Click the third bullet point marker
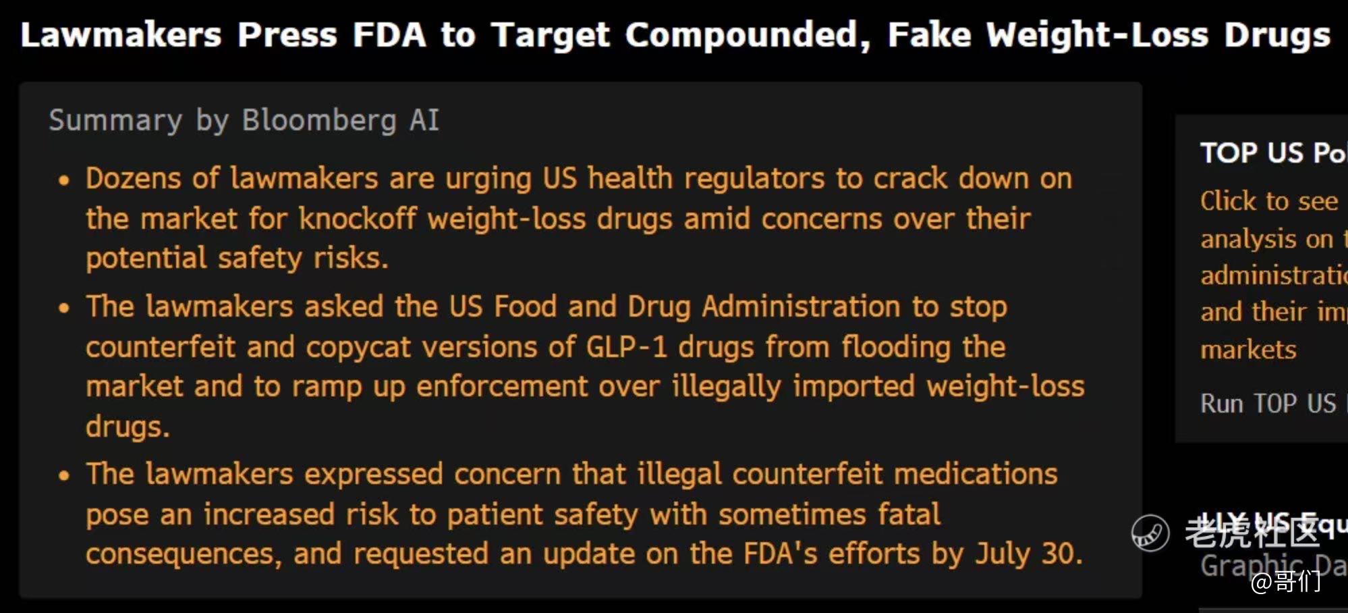Viewport: 1348px width, 613px height. point(64,476)
